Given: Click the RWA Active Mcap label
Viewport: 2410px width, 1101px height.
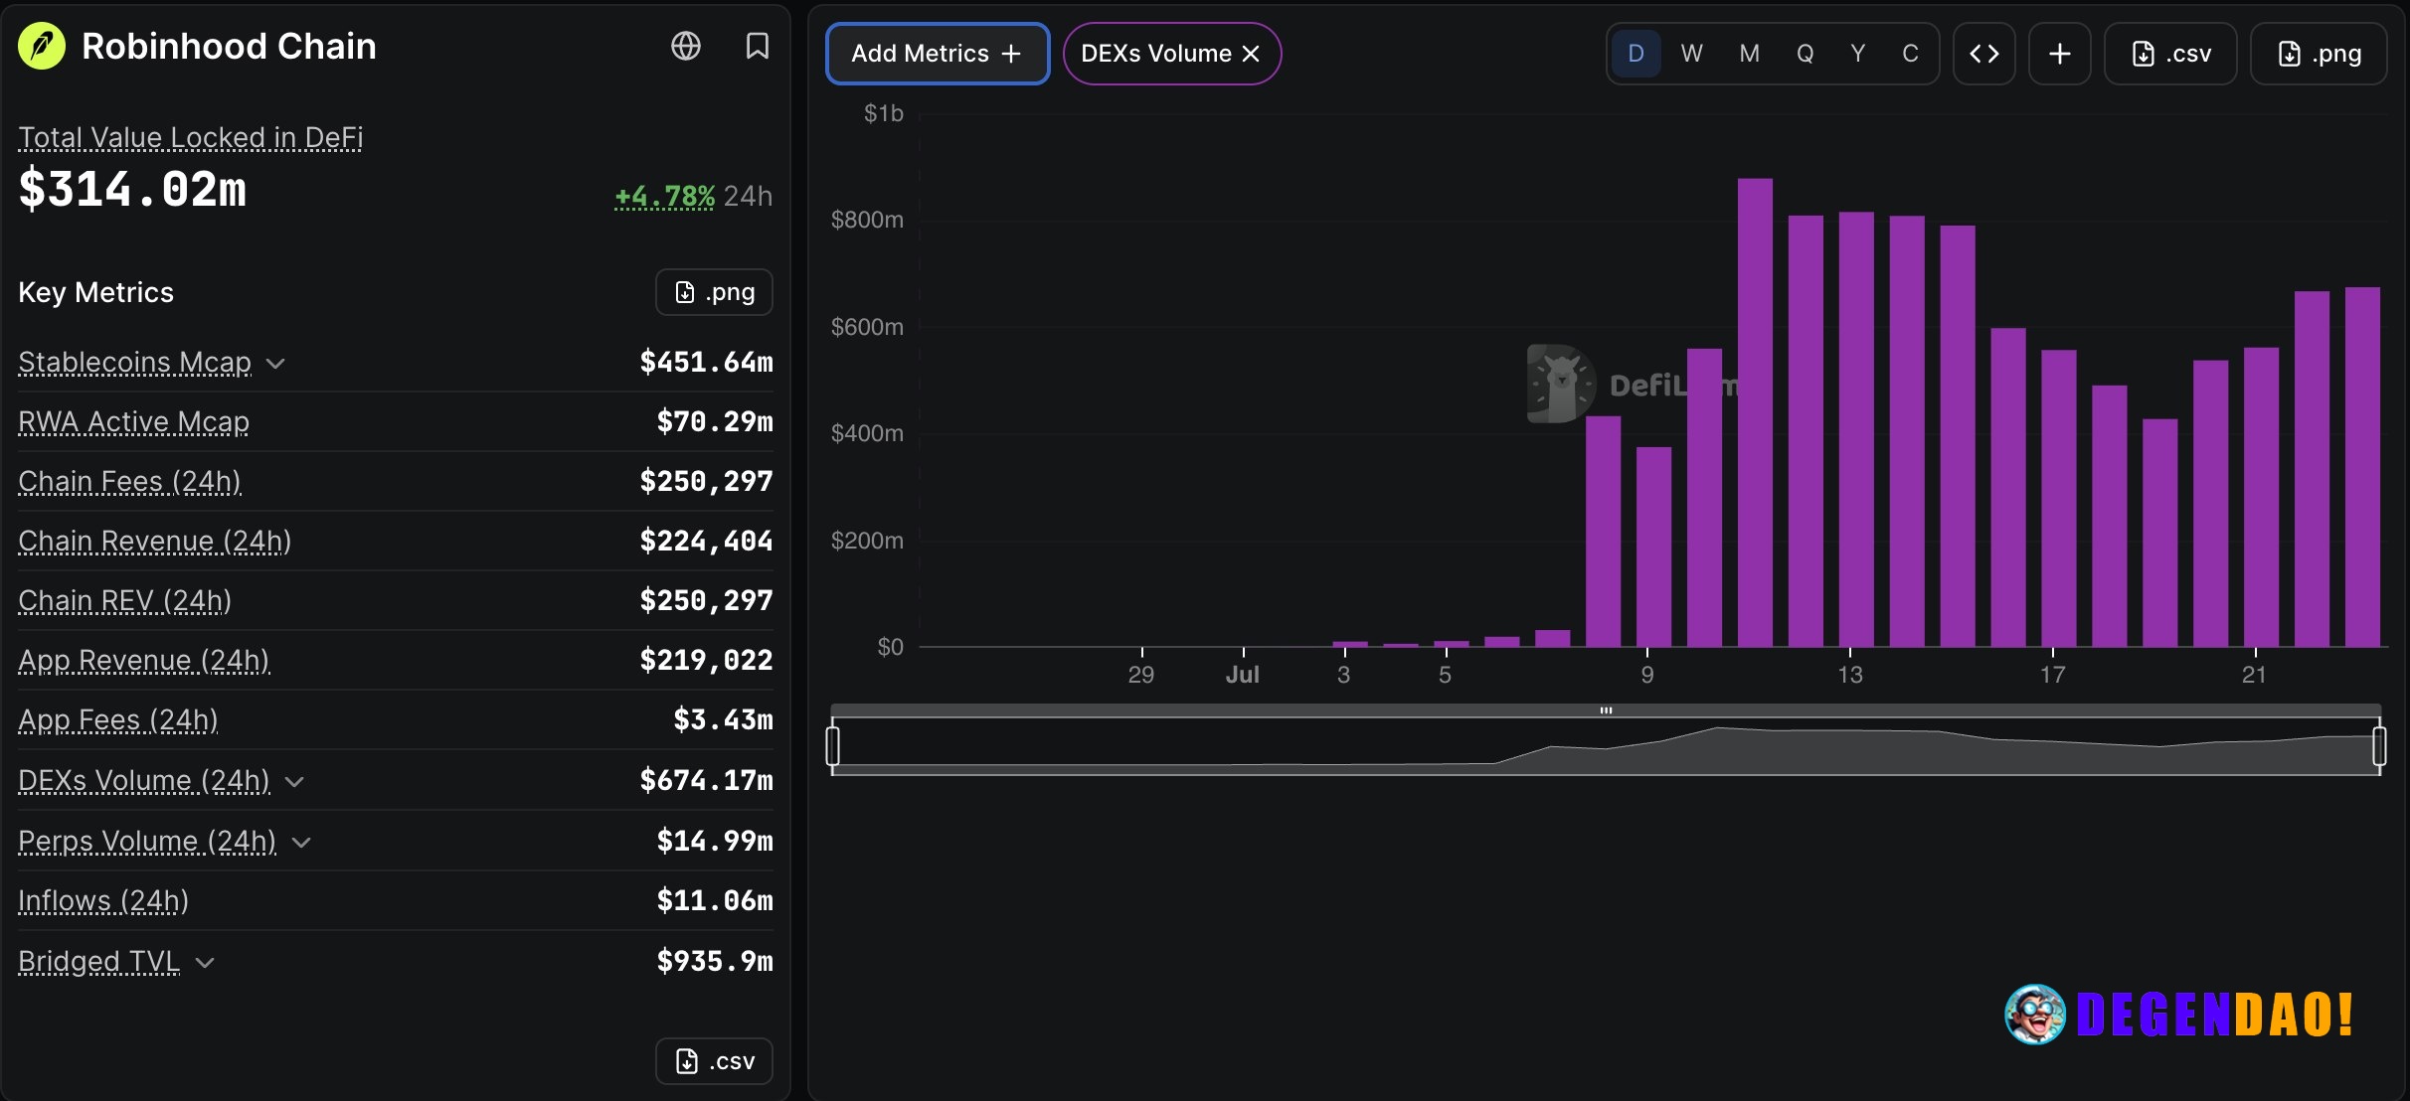Looking at the screenshot, I should (x=134, y=421).
